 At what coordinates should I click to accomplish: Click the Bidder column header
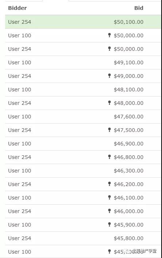point(18,8)
